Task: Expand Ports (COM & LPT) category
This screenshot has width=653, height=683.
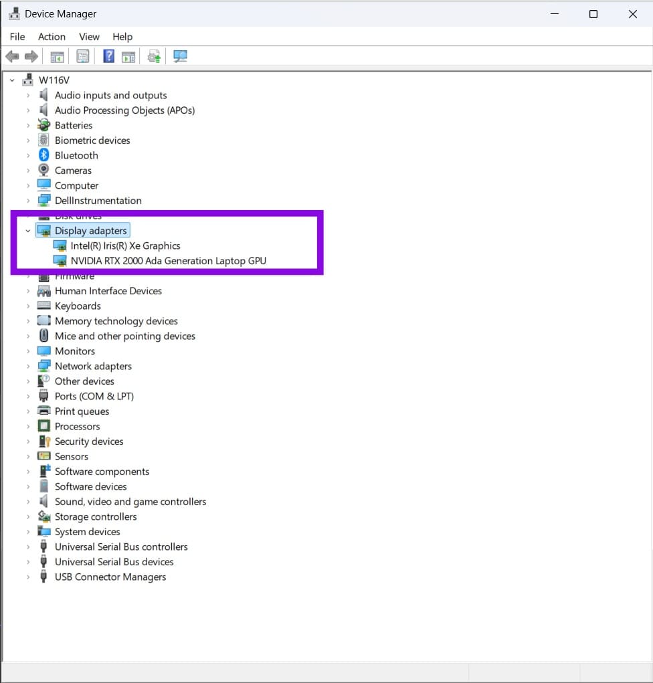Action: coord(28,397)
